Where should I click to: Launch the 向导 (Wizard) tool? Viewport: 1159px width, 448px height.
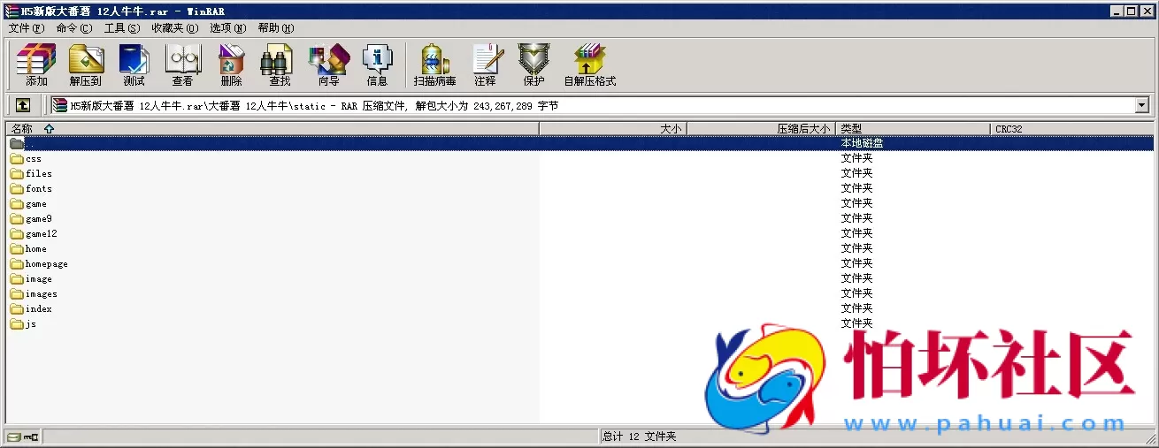[x=328, y=65]
